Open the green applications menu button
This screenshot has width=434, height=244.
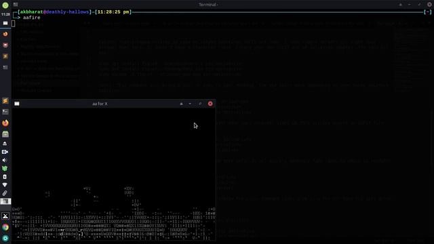(5, 5)
